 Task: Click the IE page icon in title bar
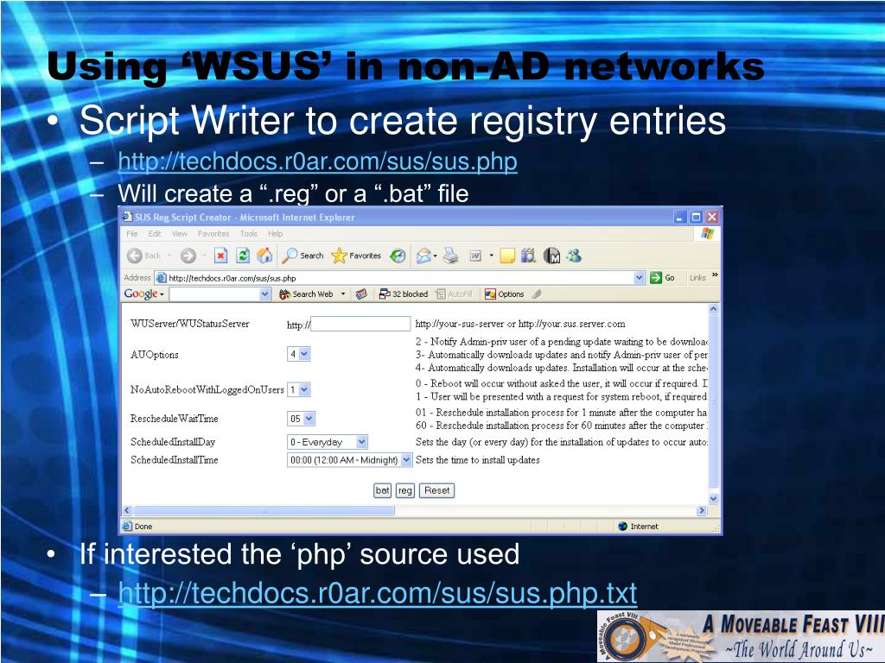point(128,217)
